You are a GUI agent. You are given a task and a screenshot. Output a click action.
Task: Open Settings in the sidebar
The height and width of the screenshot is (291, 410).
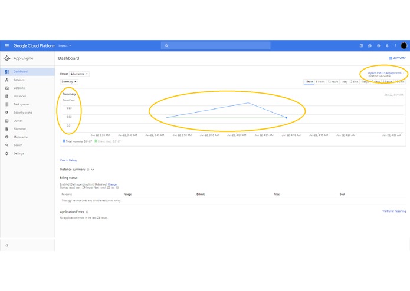(x=28, y=154)
